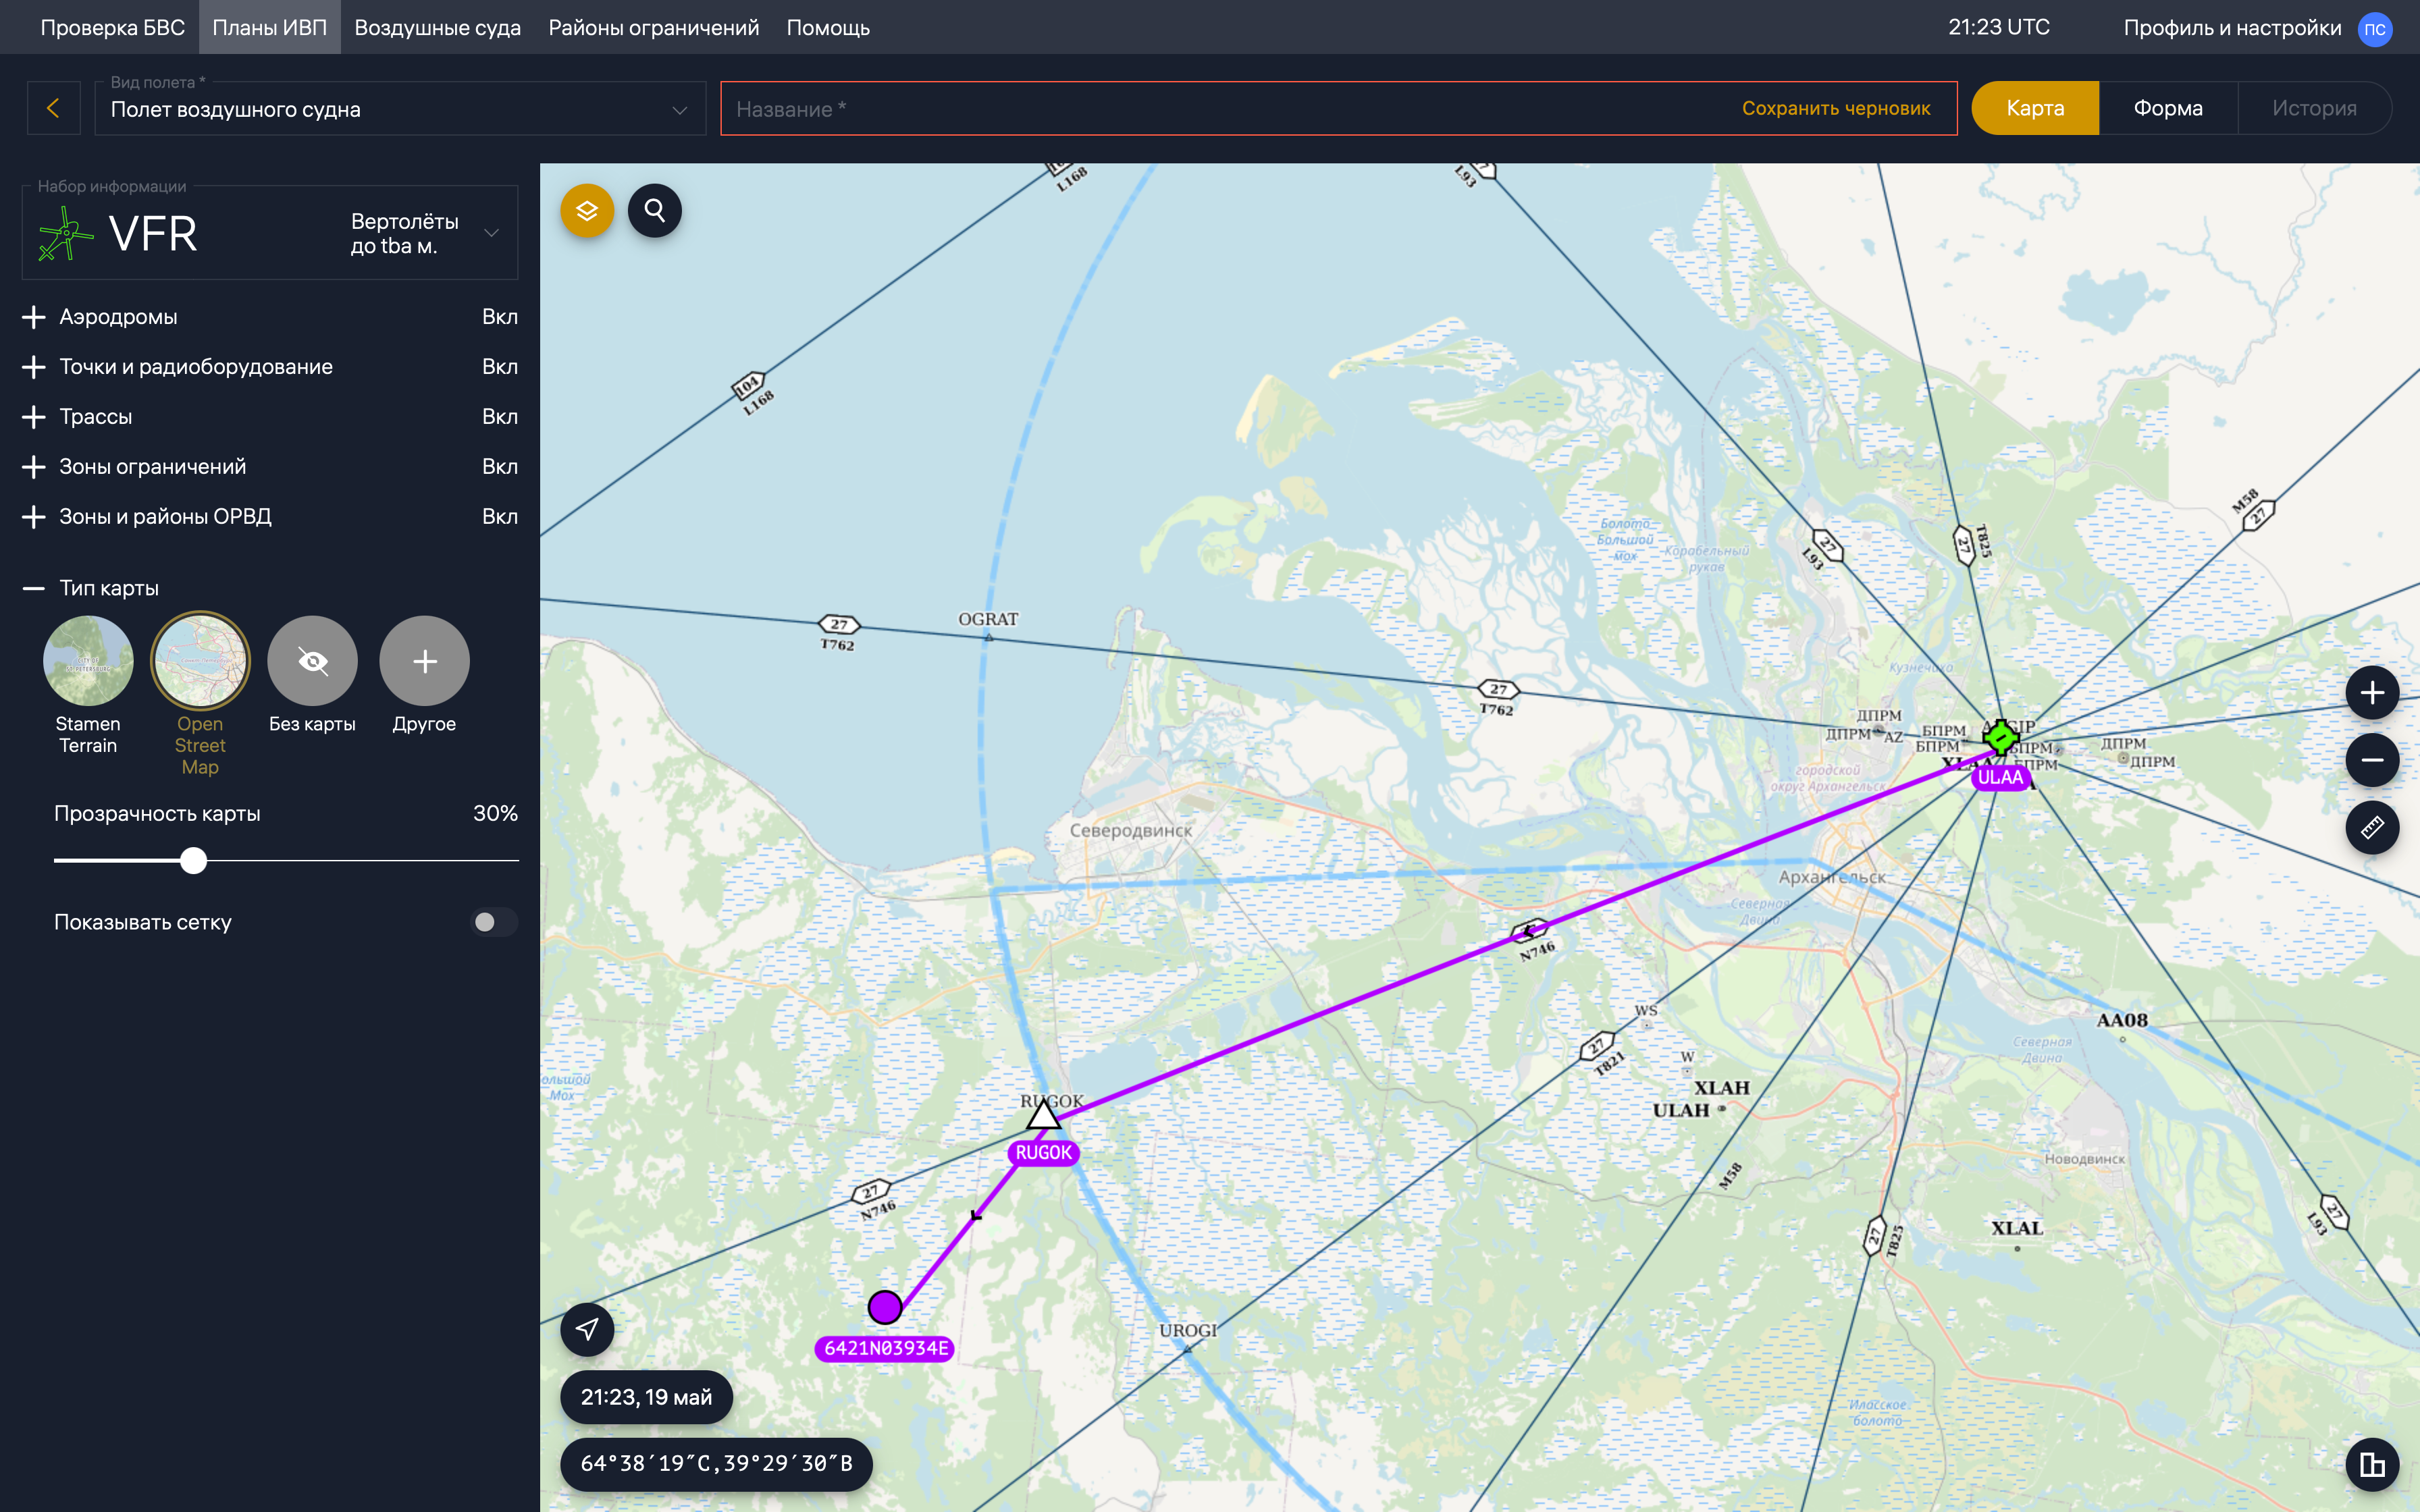
Task: Click the location arrow navigation button
Action: tap(587, 1329)
